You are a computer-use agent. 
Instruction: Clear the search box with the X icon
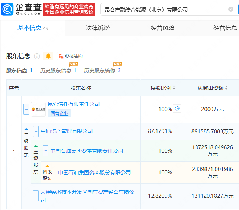[231, 10]
